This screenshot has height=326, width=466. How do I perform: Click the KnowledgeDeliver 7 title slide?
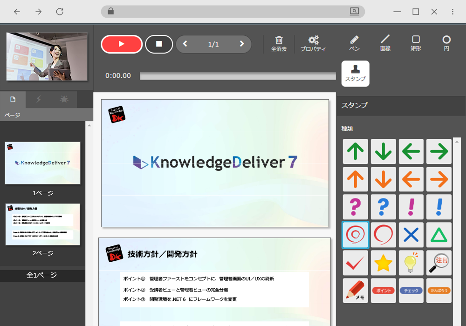pyautogui.click(x=215, y=163)
